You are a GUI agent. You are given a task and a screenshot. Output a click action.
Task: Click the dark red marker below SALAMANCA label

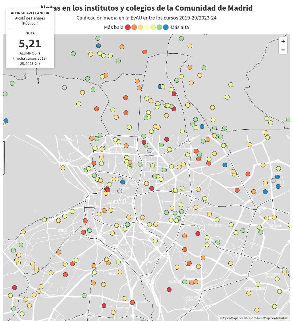(x=151, y=188)
